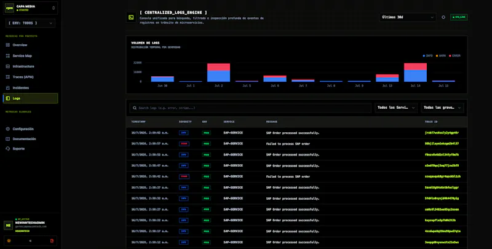The width and height of the screenshot is (492, 249).
Task: Click the SEVERITY column header
Action: (x=185, y=122)
